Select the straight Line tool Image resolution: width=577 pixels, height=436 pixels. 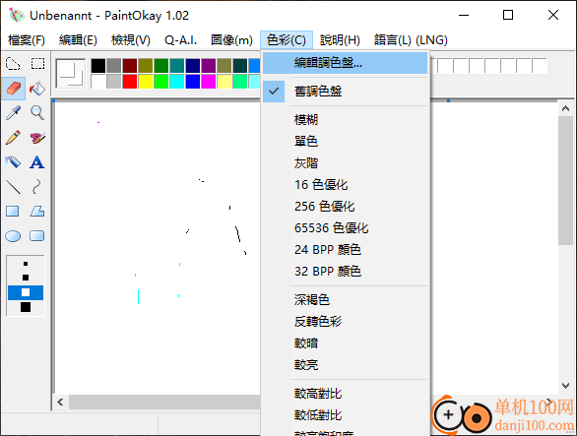[x=13, y=187]
